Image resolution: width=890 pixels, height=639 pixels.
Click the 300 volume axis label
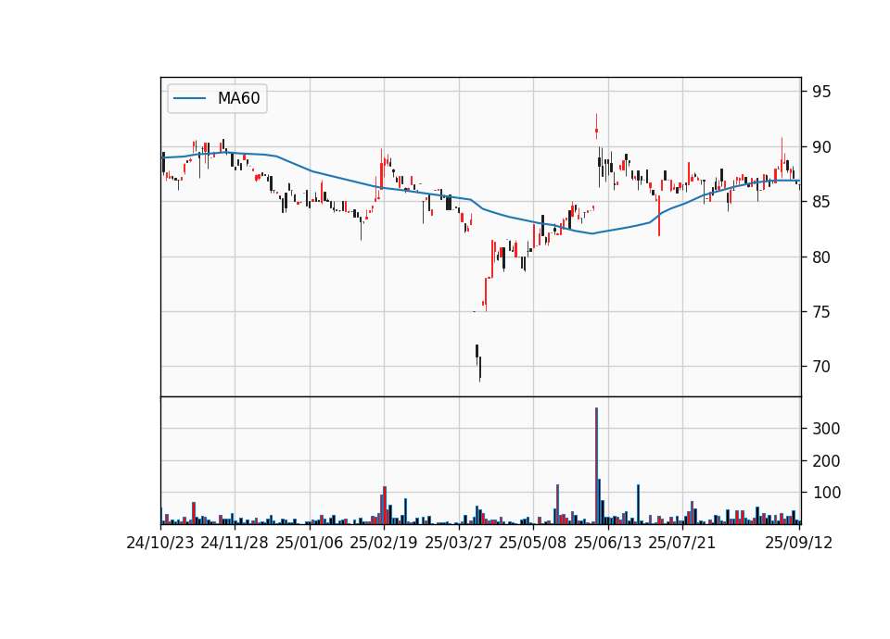pyautogui.click(x=826, y=429)
